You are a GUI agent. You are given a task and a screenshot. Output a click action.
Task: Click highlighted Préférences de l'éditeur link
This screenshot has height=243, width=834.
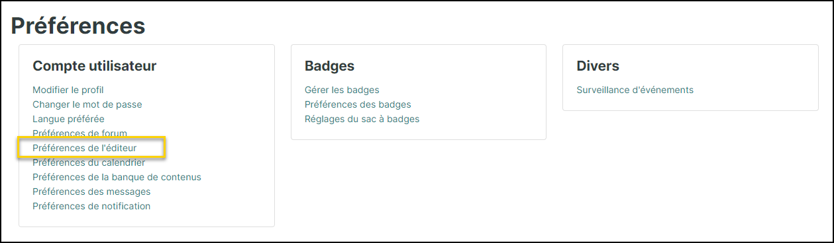(85, 148)
